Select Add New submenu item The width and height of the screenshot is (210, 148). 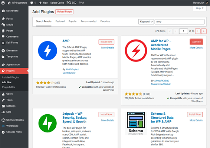tap(7, 82)
